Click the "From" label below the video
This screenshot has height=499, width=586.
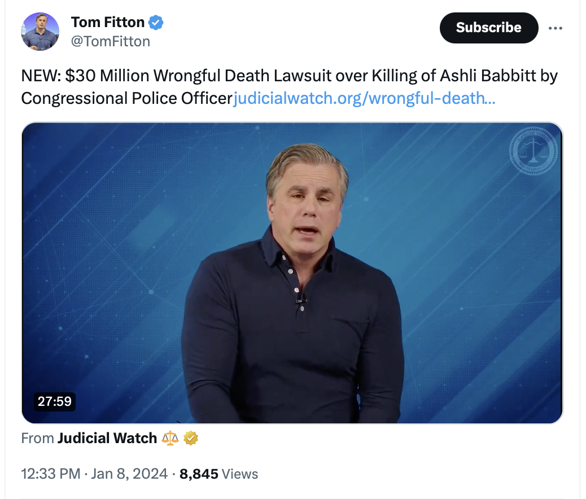point(37,438)
